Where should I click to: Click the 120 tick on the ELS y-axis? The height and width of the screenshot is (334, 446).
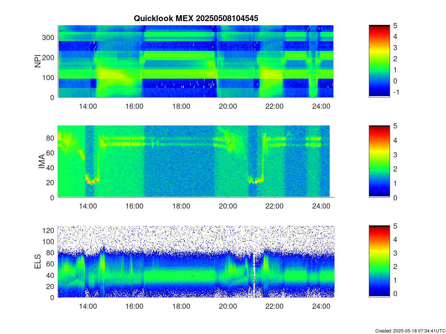49,230
